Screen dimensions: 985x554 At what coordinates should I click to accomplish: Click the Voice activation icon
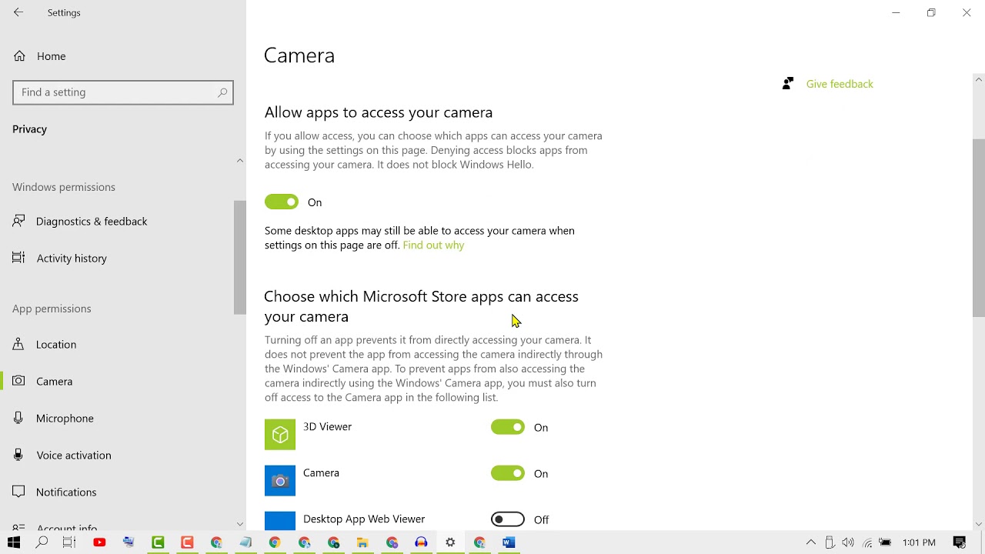click(19, 456)
